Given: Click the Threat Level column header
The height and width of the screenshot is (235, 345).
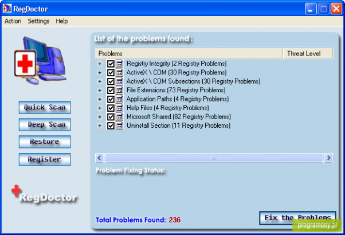Looking at the screenshot, I should click(x=308, y=53).
